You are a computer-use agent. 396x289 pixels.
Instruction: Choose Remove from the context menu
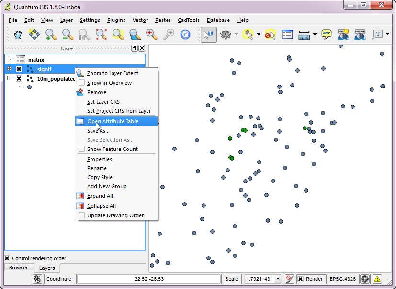click(116, 92)
